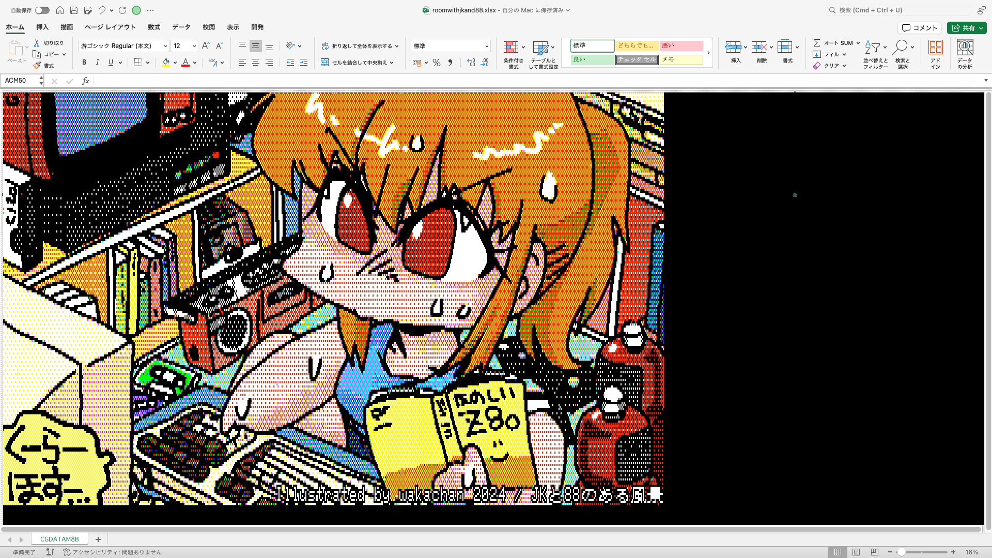Screen dimensions: 992x558
Task: Apply the yellow fill color bucket
Action: 166,63
